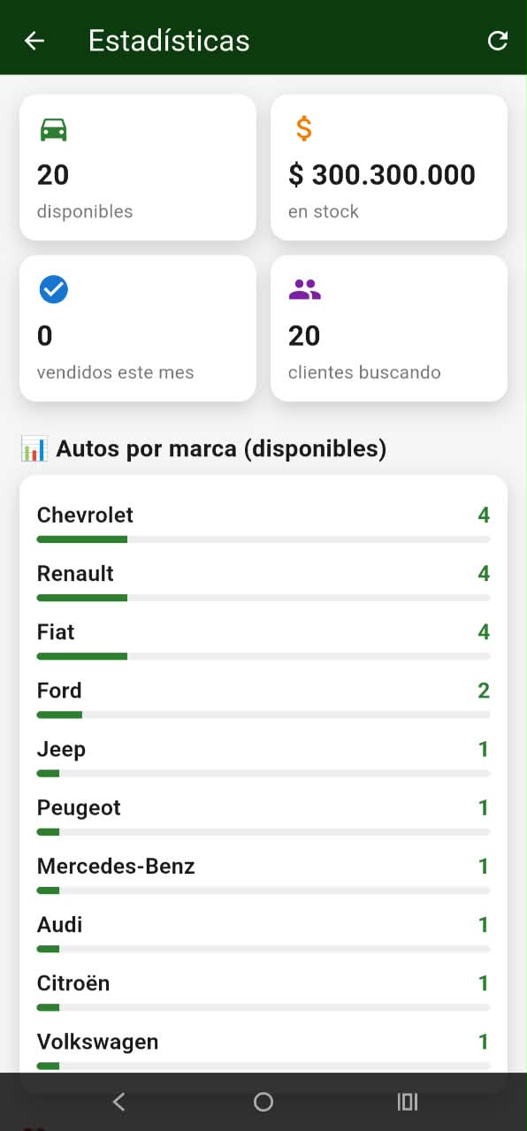This screenshot has height=1131, width=527.
Task: Click the orange dollar sign icon
Action: pos(303,129)
